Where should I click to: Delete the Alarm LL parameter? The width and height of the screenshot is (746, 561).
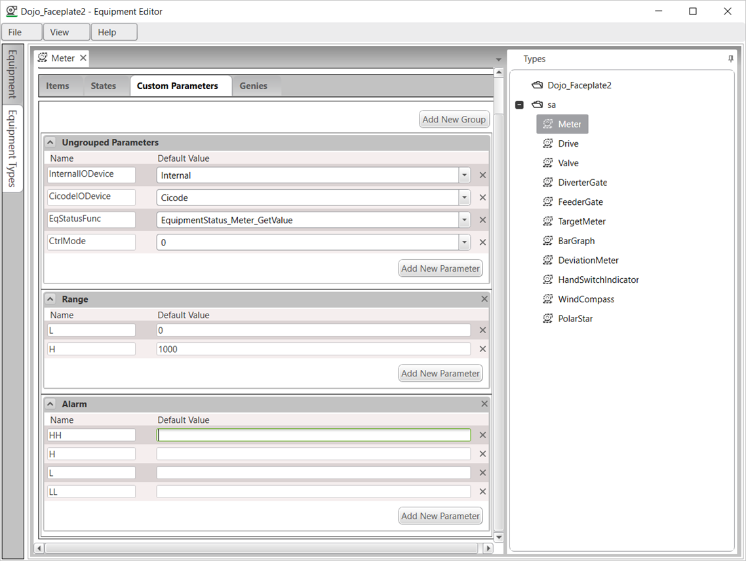[x=482, y=492]
